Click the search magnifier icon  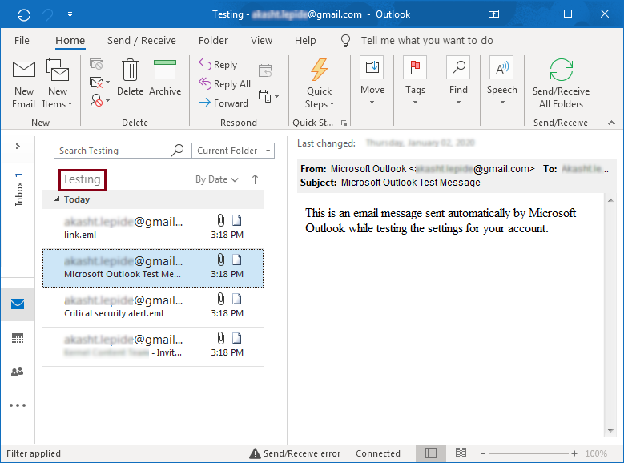(x=178, y=151)
